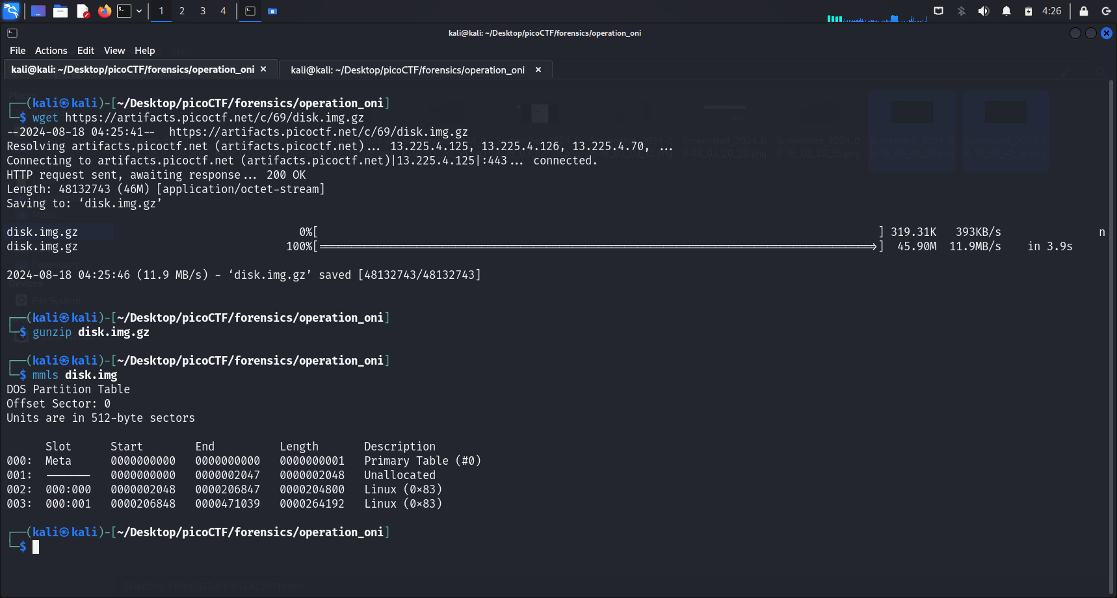Close the first terminal tab
This screenshot has height=598, width=1117.
(x=263, y=70)
